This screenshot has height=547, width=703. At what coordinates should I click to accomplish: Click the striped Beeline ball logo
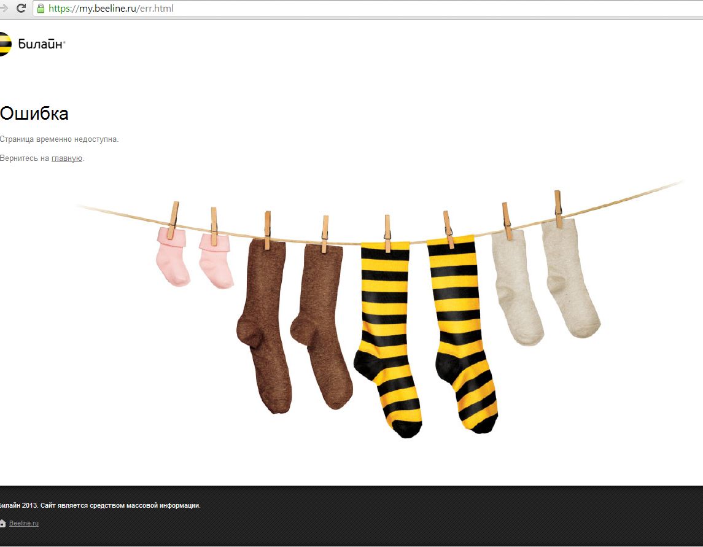tap(4, 44)
